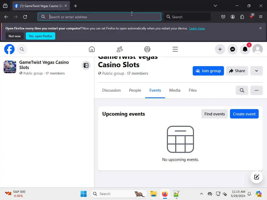
Task: Open Facebook search magnifier next to logo
Action: [22, 49]
